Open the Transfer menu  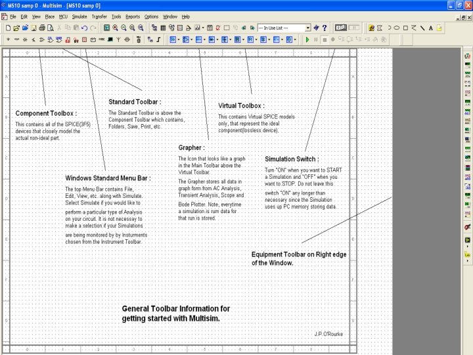click(x=99, y=16)
